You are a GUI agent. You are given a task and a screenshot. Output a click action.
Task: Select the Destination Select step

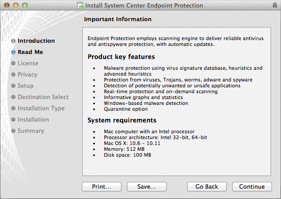click(x=43, y=97)
